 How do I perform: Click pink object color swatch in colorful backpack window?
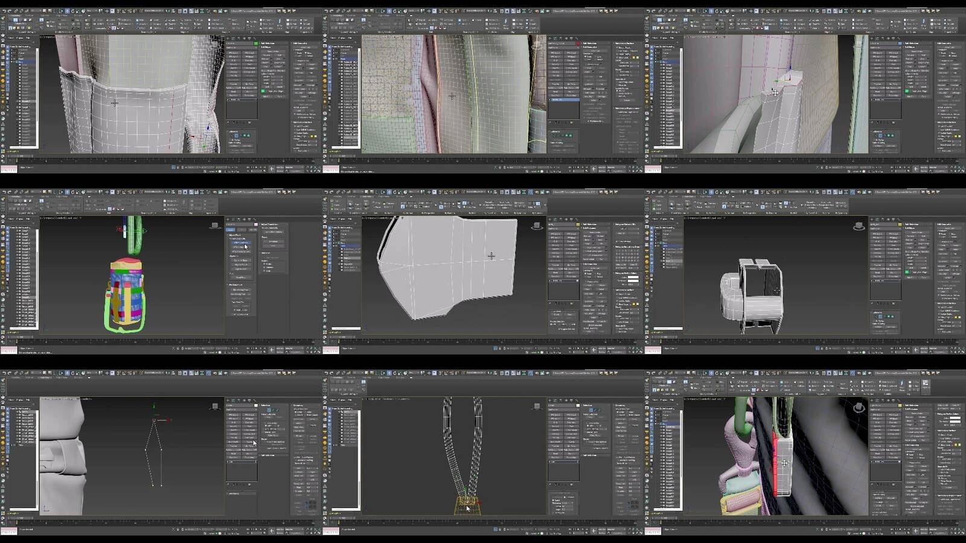pos(255,225)
